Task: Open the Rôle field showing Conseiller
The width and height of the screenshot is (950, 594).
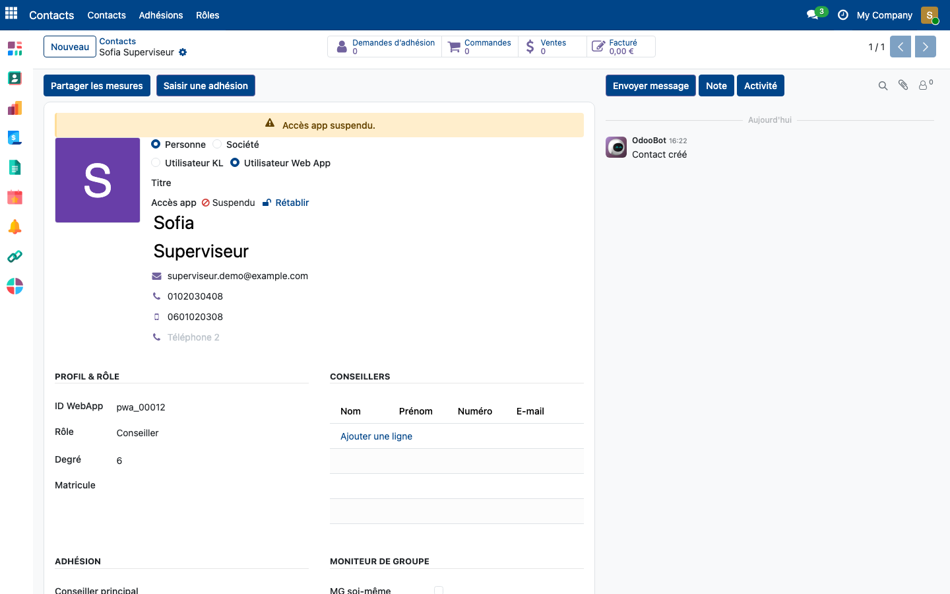Action: 212,433
